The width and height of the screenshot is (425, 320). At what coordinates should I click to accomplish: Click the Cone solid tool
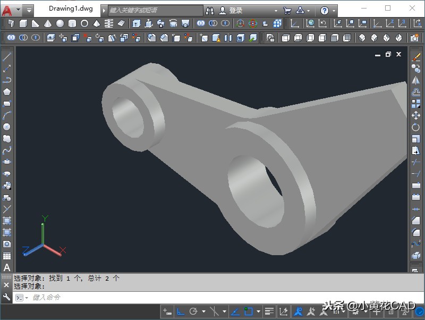pos(48,23)
